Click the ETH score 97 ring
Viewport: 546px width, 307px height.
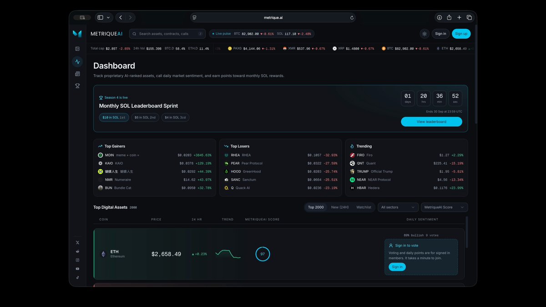click(263, 254)
